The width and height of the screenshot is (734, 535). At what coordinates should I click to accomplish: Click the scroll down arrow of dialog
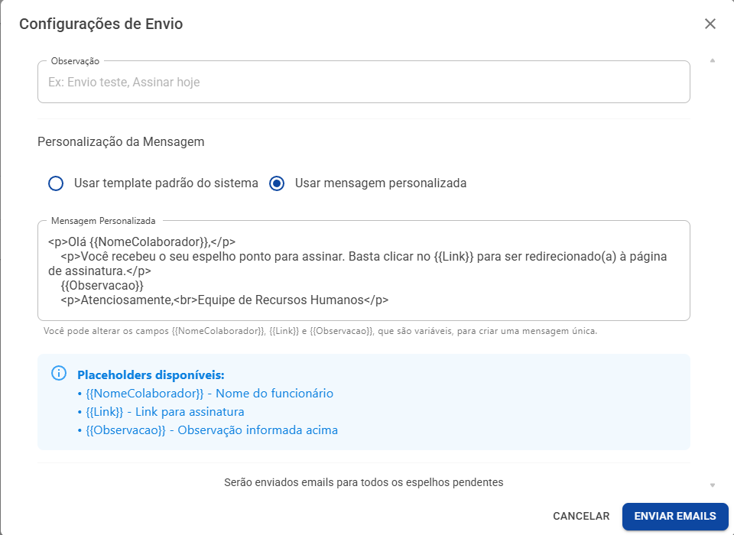(x=713, y=485)
